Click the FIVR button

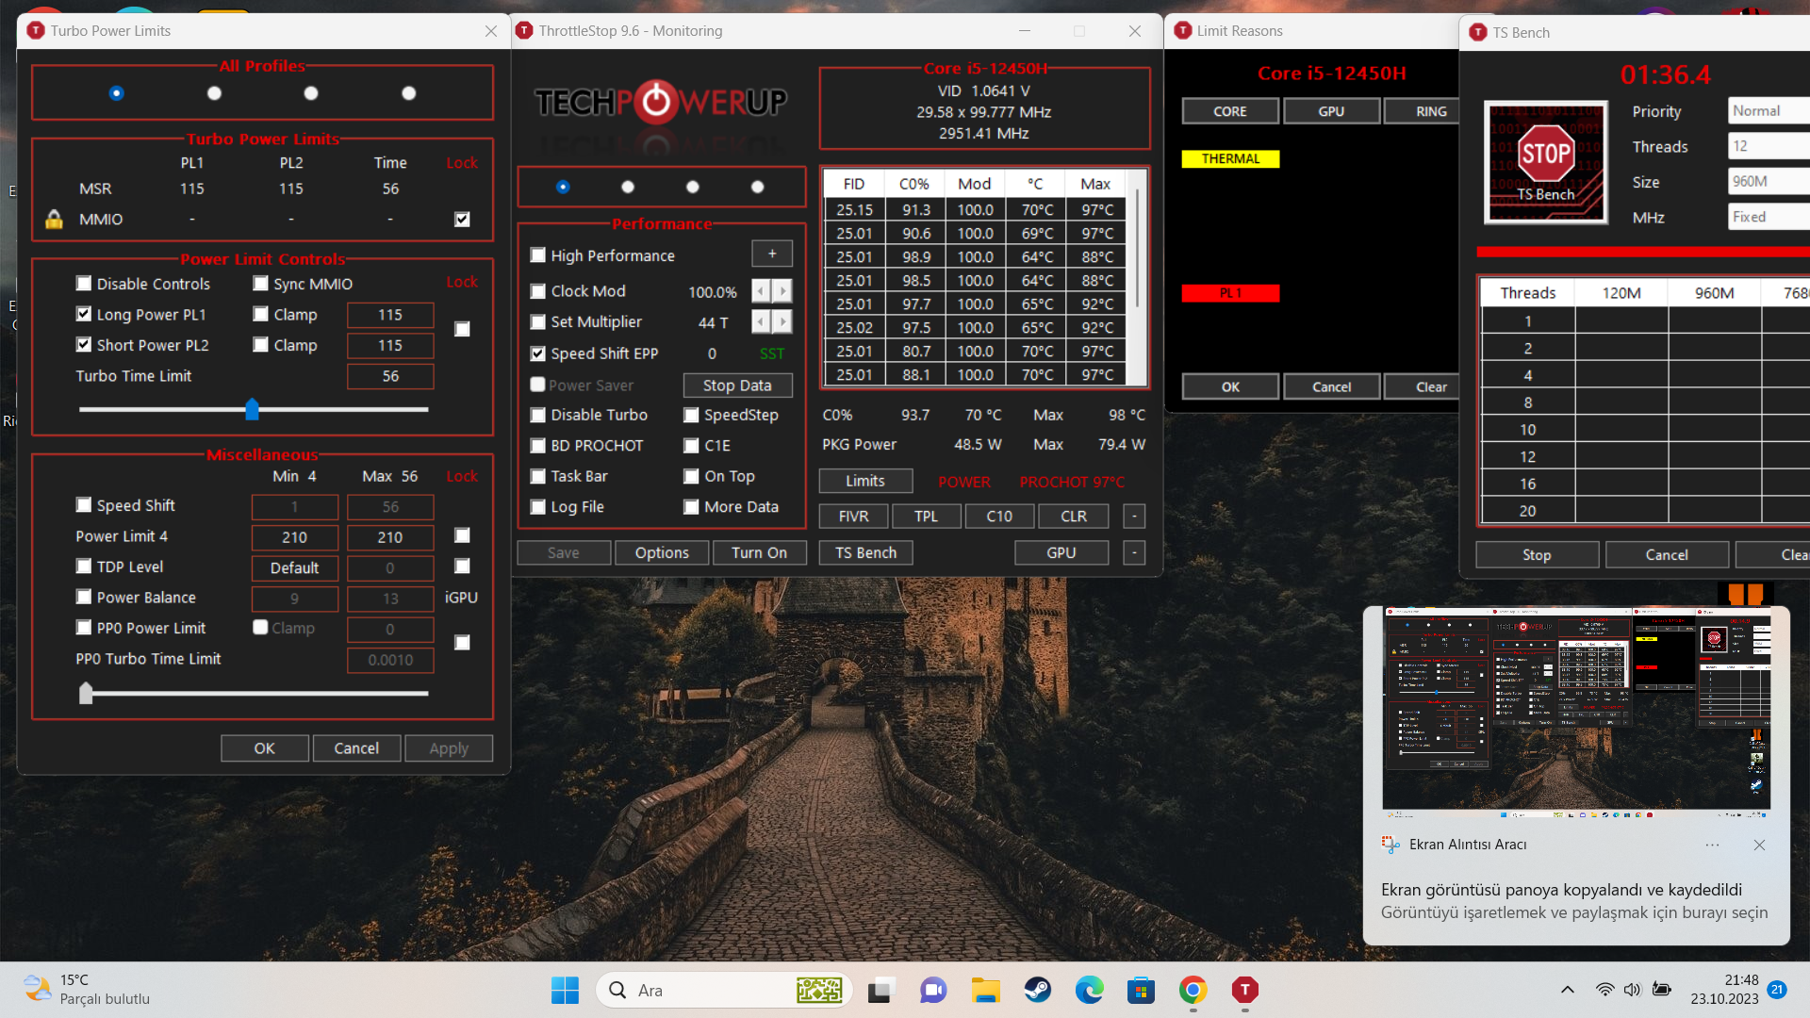[x=853, y=517]
